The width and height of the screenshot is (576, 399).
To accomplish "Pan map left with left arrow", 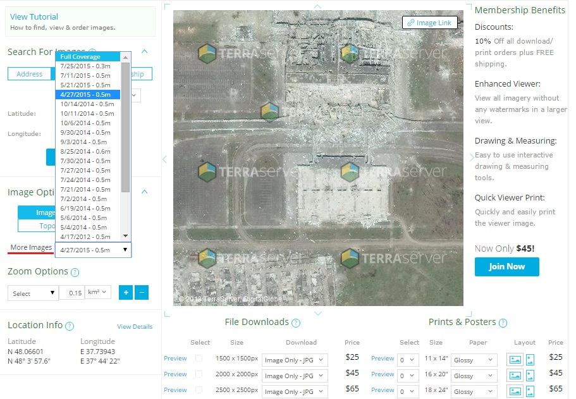I will pyautogui.click(x=165, y=159).
